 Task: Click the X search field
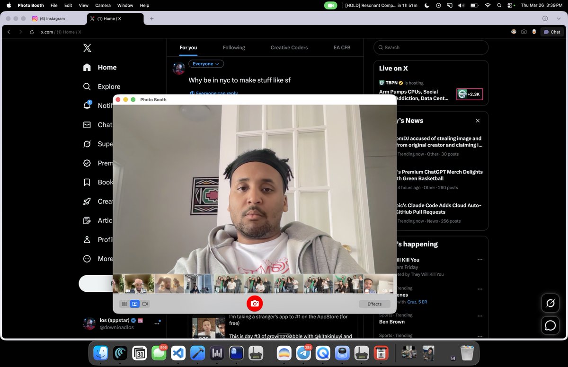pyautogui.click(x=431, y=47)
